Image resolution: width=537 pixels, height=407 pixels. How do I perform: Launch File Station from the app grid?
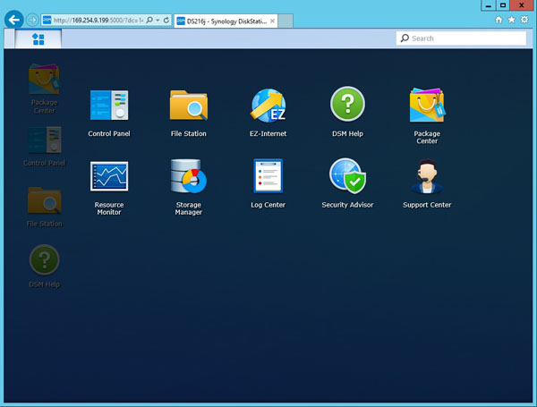188,106
